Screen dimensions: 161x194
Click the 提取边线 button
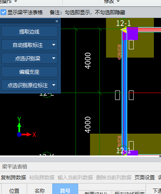pos(29,32)
